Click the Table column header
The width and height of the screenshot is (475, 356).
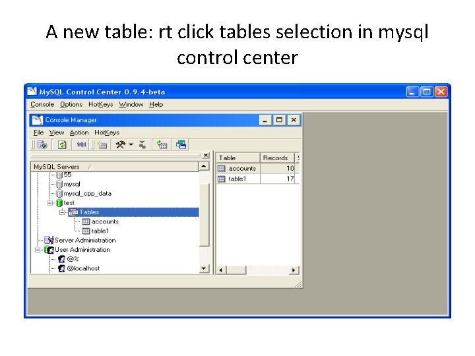[x=238, y=158]
